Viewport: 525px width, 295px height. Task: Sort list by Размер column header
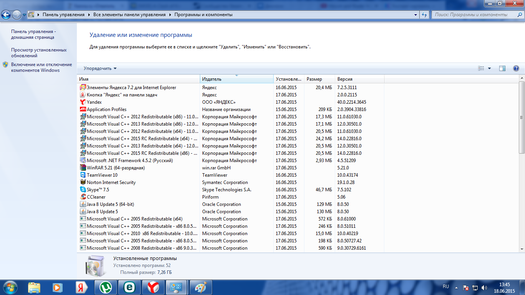pos(319,79)
